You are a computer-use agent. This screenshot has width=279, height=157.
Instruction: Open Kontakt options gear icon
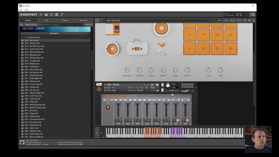point(51,14)
